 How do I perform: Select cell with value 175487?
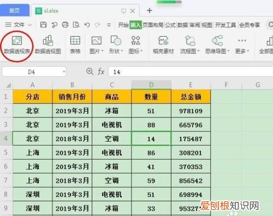tap(191, 138)
